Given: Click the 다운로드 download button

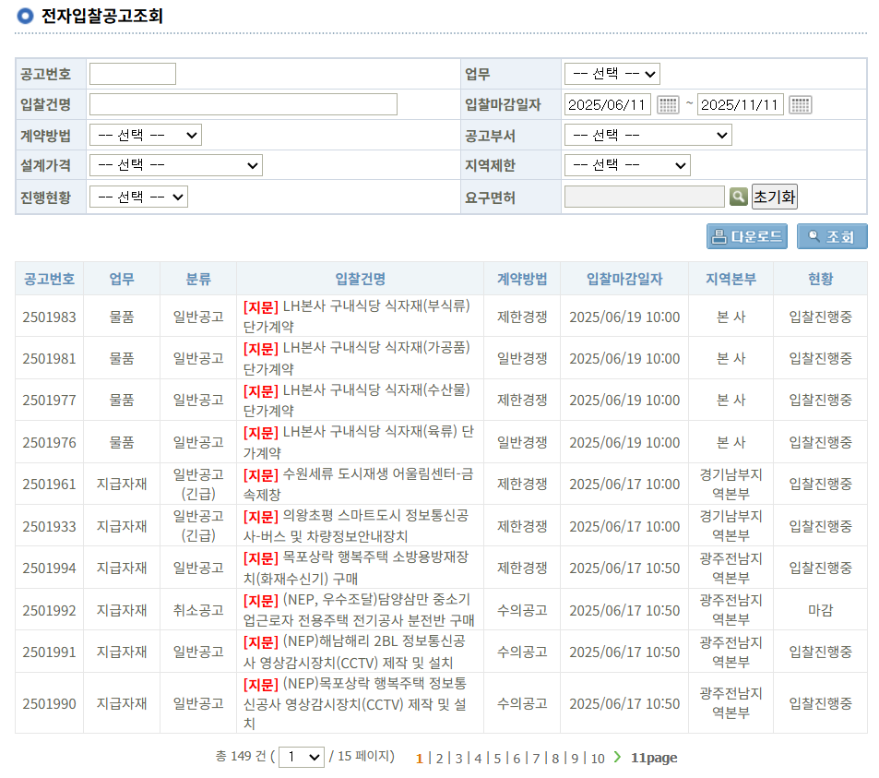Looking at the screenshot, I should coord(747,236).
